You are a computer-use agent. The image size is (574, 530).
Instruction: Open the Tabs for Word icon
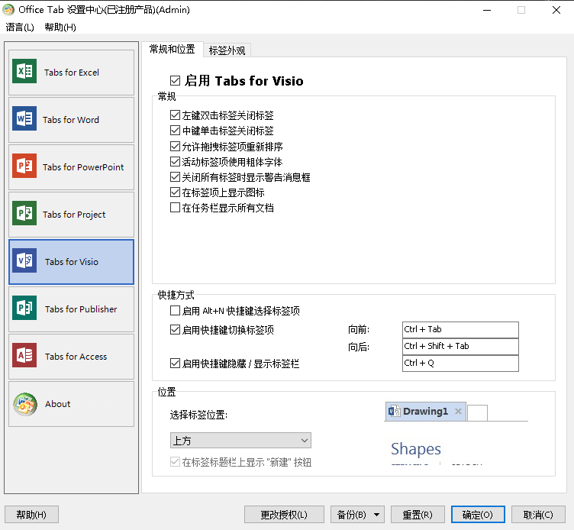24,120
